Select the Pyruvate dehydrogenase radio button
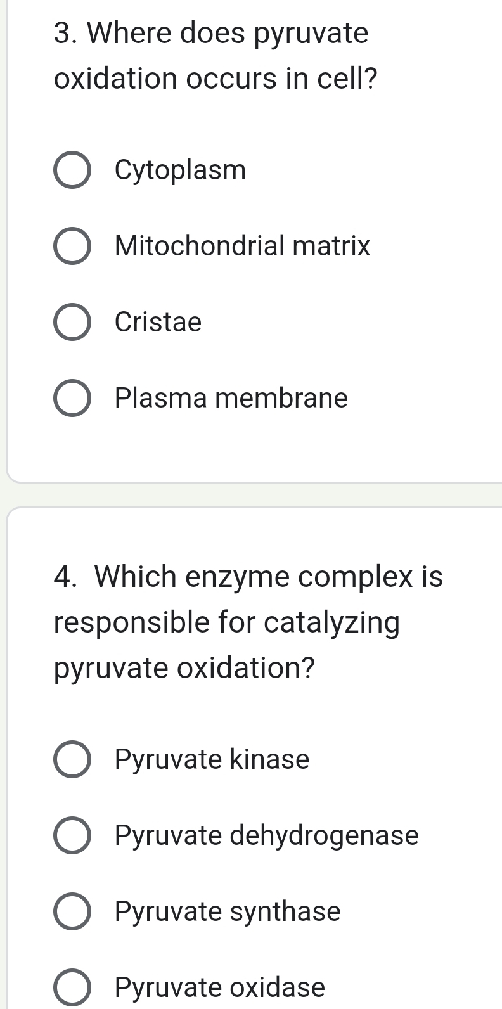The height and width of the screenshot is (1009, 502). pos(72,835)
